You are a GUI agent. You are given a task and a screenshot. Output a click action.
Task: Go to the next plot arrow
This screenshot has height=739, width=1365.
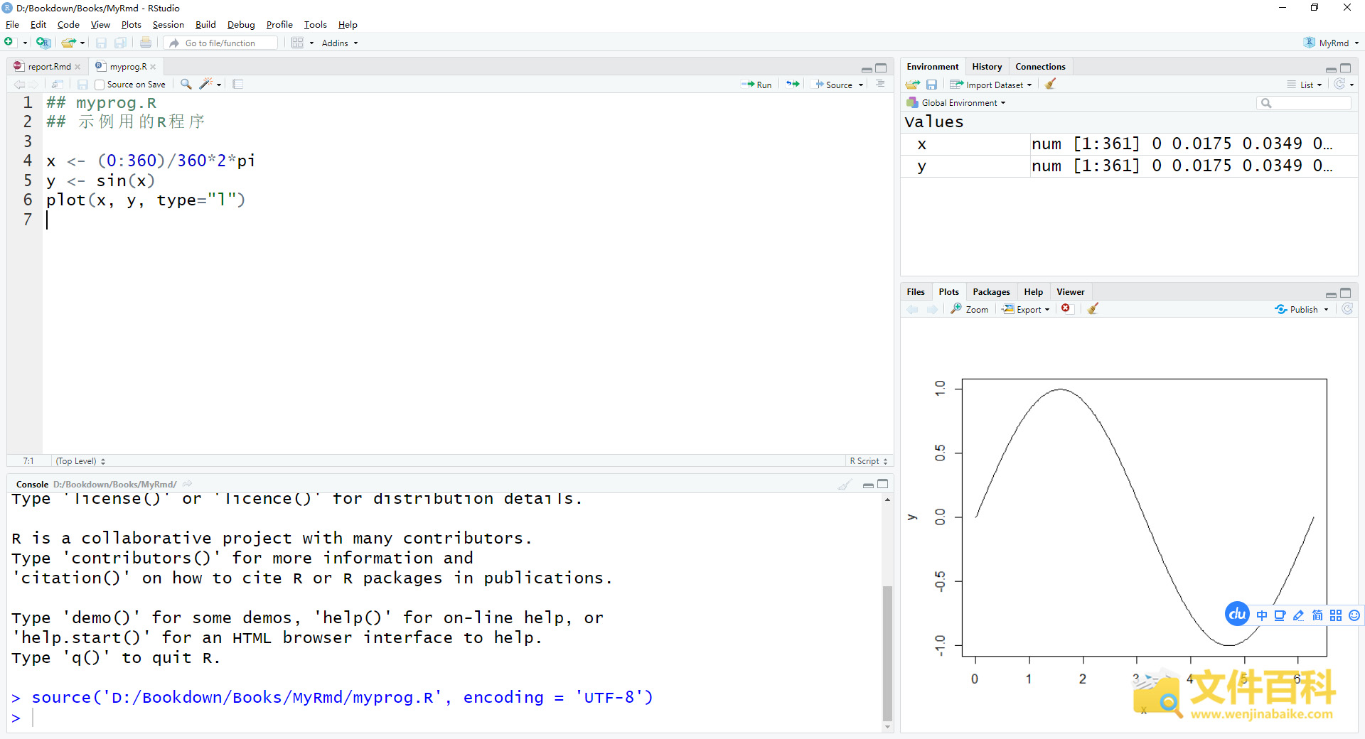click(x=932, y=309)
